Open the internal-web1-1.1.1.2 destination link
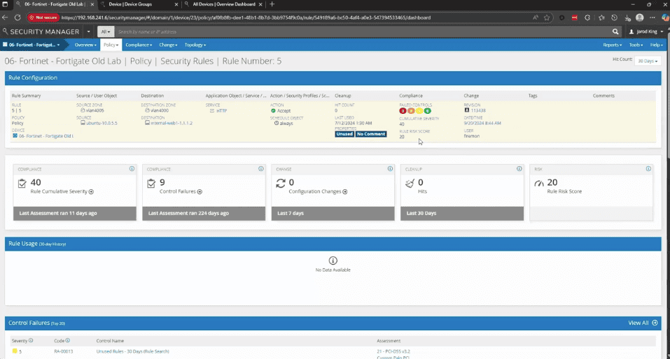Image resolution: width=670 pixels, height=359 pixels. coord(172,123)
